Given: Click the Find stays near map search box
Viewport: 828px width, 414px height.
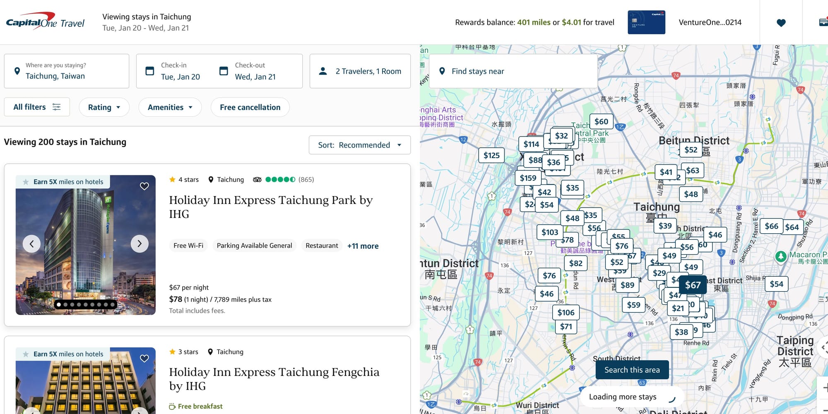Looking at the screenshot, I should (513, 71).
